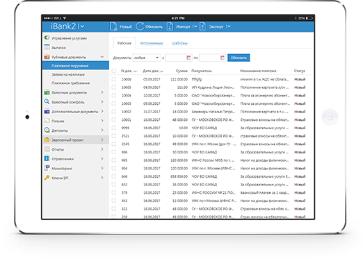Expand Зарплатный проект chevron
Screen dimensions: 363x259
tap(102, 140)
